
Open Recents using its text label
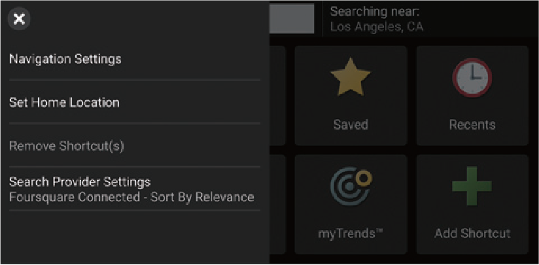tap(472, 124)
